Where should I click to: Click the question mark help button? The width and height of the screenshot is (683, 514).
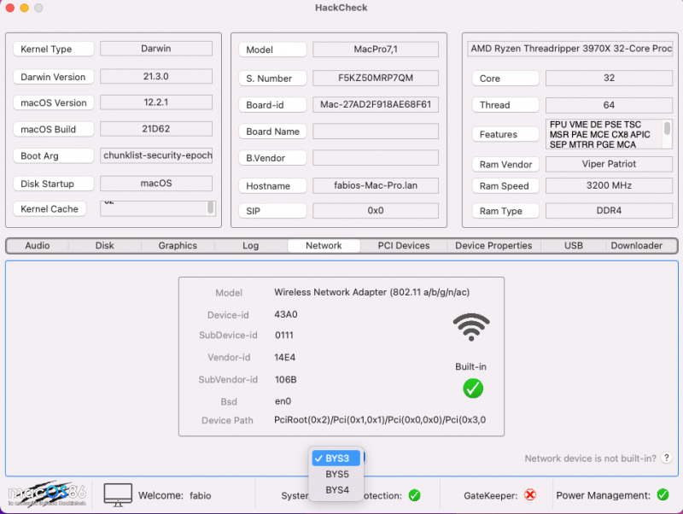pyautogui.click(x=666, y=458)
